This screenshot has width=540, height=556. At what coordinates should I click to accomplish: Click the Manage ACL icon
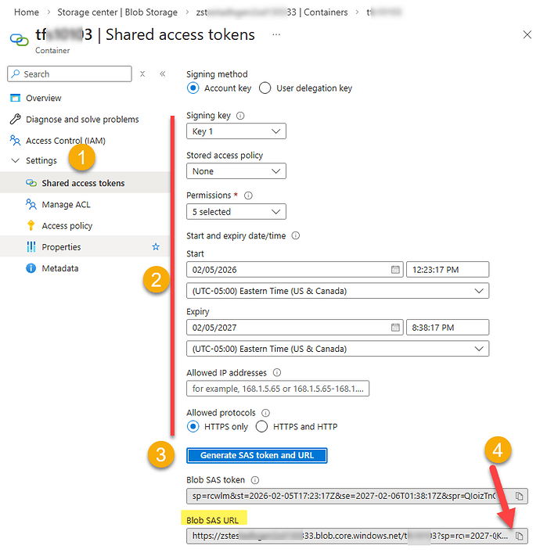pos(31,204)
